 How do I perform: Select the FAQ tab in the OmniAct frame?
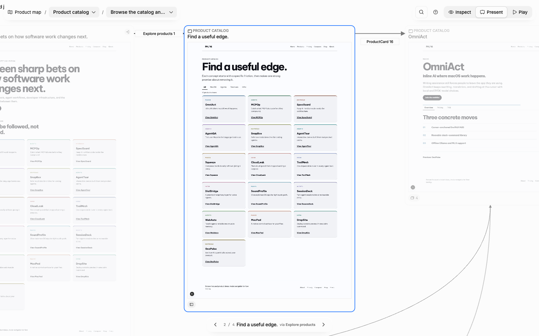point(449,108)
